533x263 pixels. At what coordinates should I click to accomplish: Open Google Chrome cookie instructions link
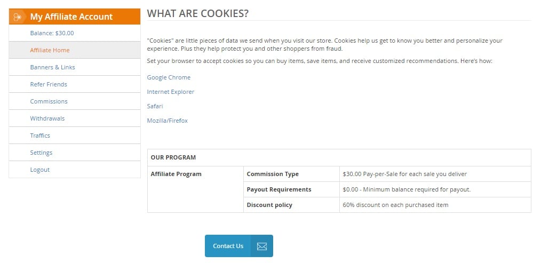(169, 77)
